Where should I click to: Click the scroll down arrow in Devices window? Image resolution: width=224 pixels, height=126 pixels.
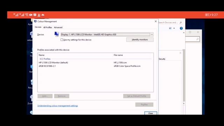[184, 103]
